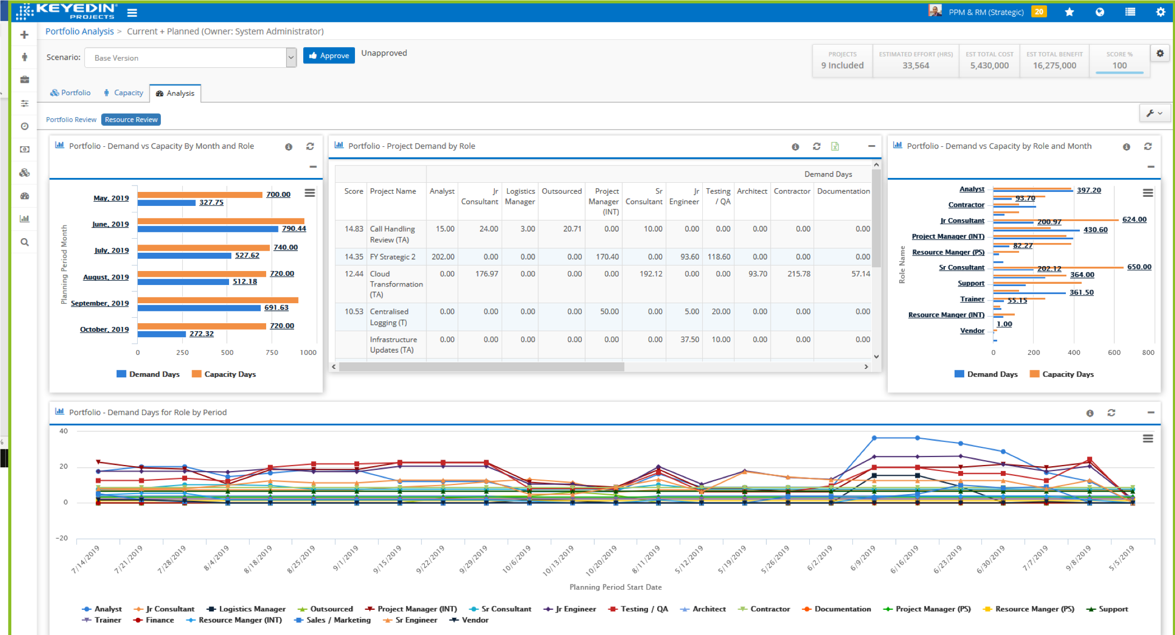The image size is (1175, 635).
Task: Click the Approve button
Action: click(329, 55)
